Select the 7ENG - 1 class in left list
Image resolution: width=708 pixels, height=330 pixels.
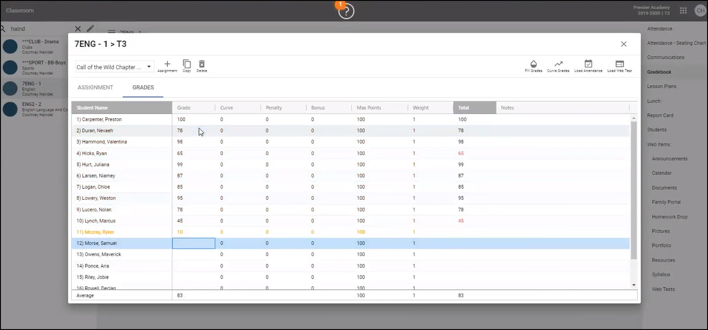(x=34, y=89)
